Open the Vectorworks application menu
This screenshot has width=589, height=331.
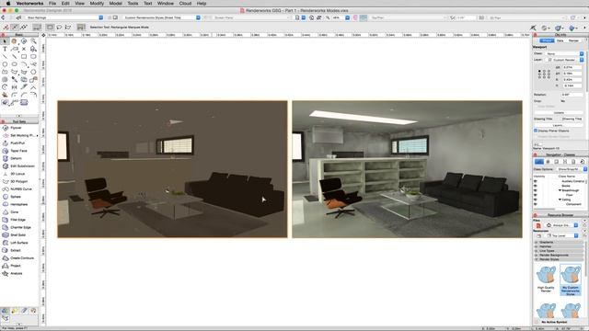[x=29, y=3]
